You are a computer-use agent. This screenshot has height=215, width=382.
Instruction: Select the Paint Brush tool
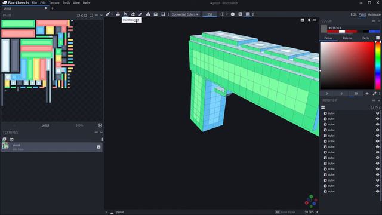(x=107, y=14)
